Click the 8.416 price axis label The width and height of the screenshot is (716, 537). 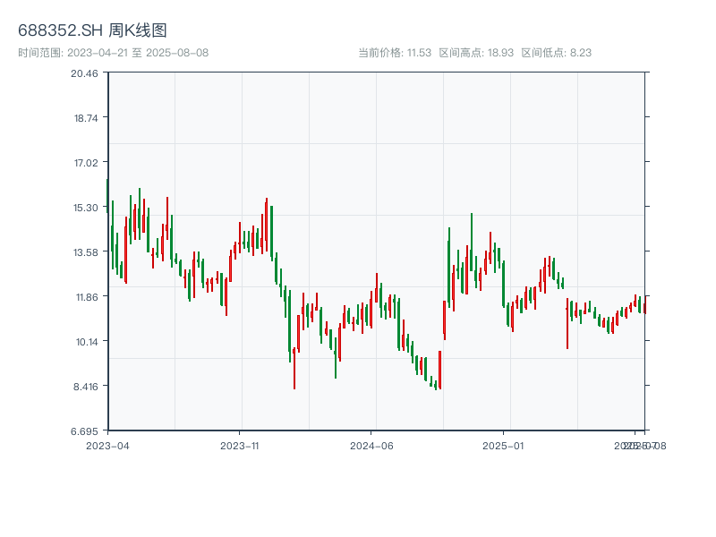84,387
